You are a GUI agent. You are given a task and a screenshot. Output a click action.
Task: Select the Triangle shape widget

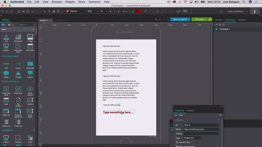point(18,74)
